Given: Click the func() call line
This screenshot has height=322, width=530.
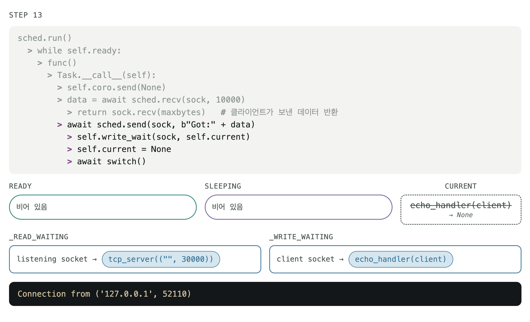Looking at the screenshot, I should click(62, 63).
